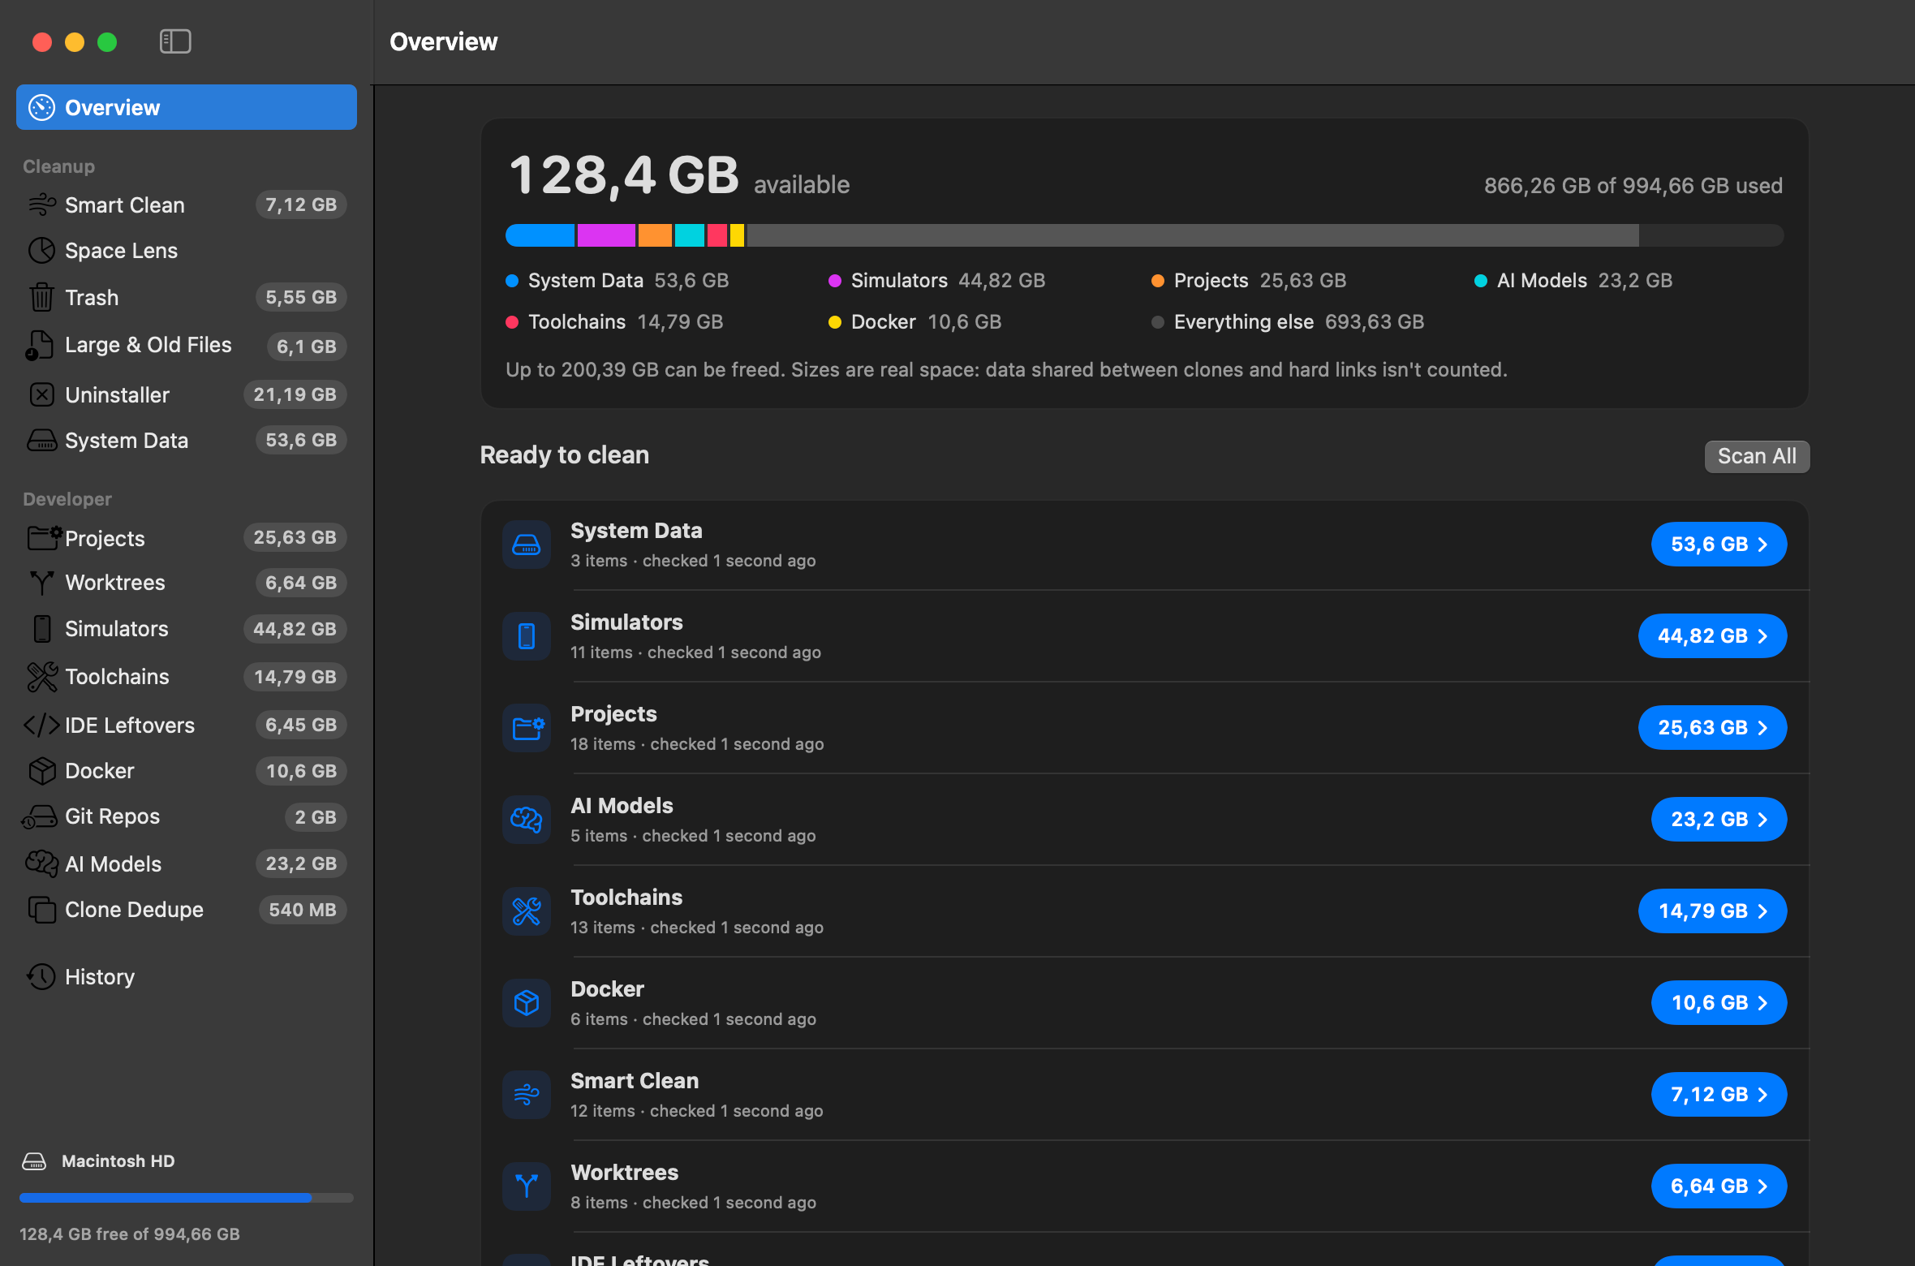Click the Trash bin icon in sidebar
1915x1266 pixels.
[41, 298]
